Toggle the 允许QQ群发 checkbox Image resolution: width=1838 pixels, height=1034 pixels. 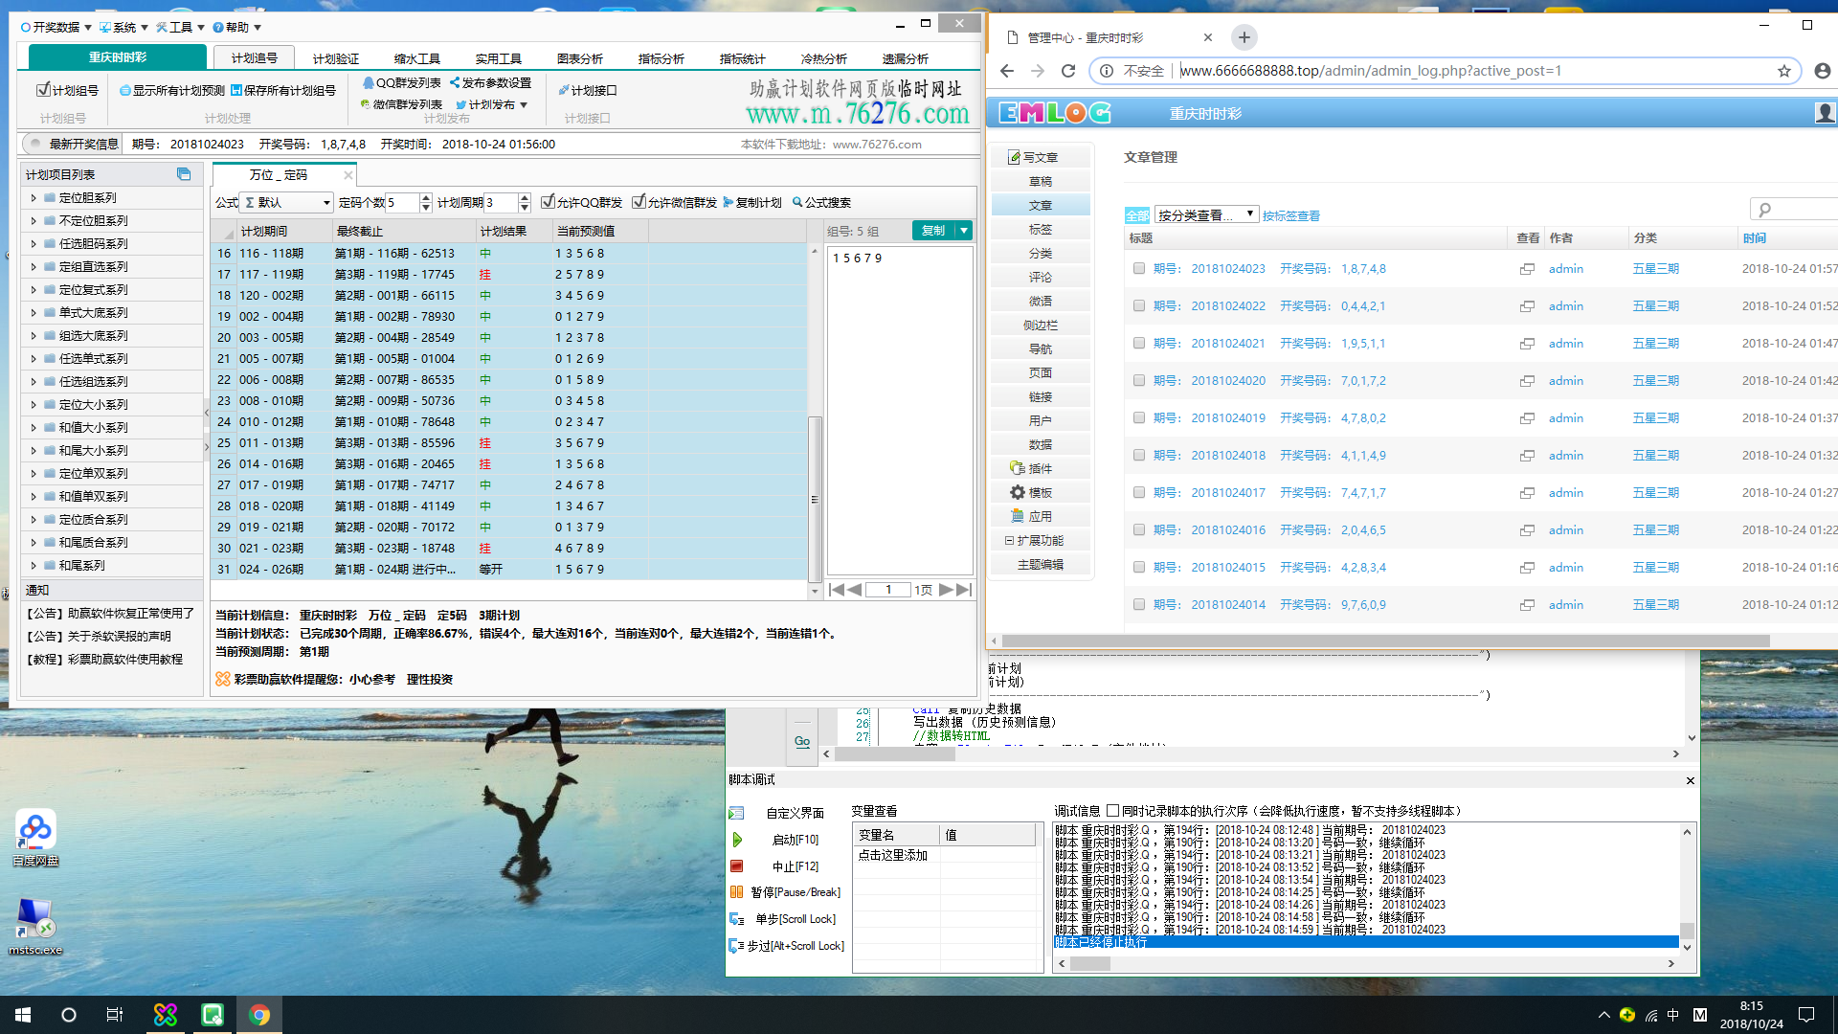(x=548, y=202)
